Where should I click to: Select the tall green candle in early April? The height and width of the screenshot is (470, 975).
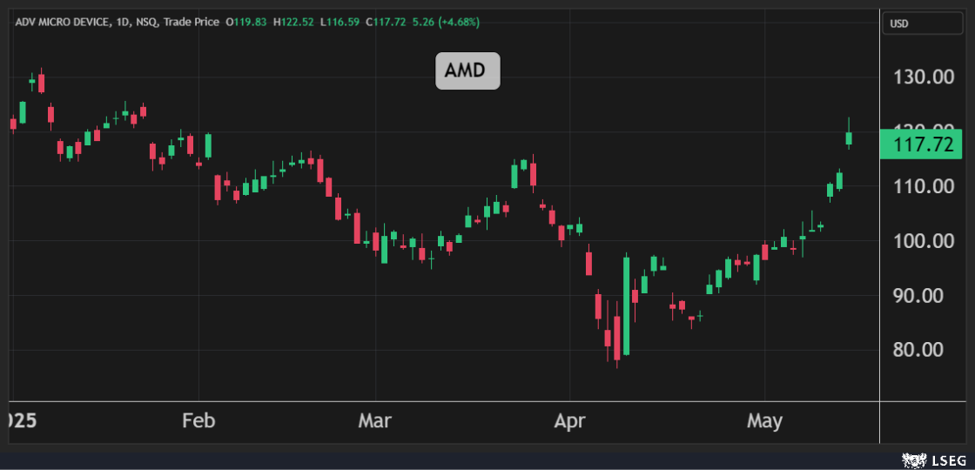(x=626, y=305)
